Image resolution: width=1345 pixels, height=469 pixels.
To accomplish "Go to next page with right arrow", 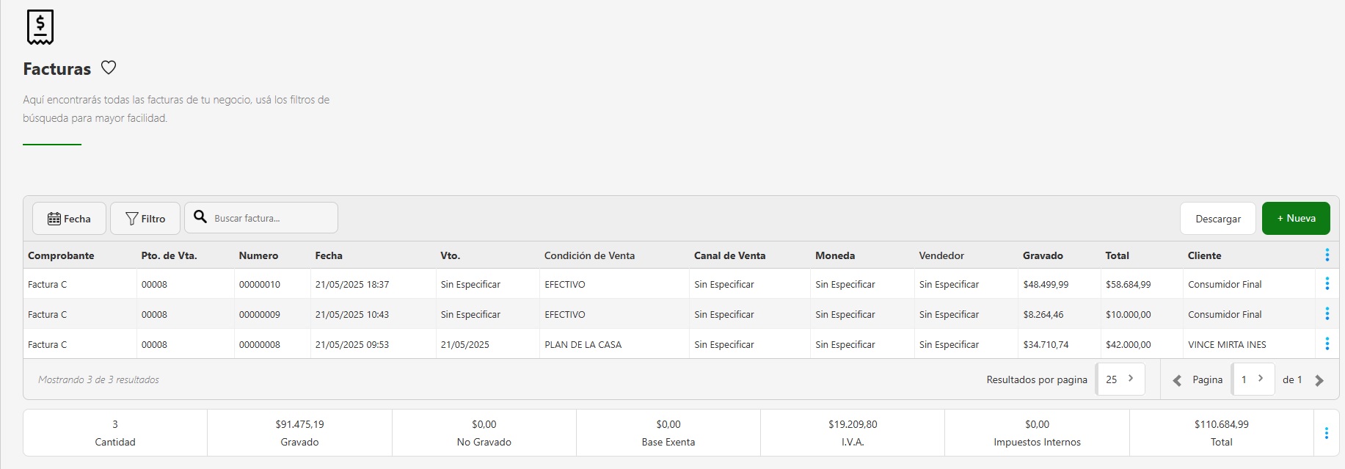I will coord(1319,380).
